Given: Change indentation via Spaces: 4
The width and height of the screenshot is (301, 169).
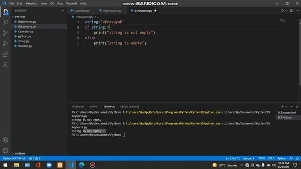Looking at the screenshot, I should point(248,158).
